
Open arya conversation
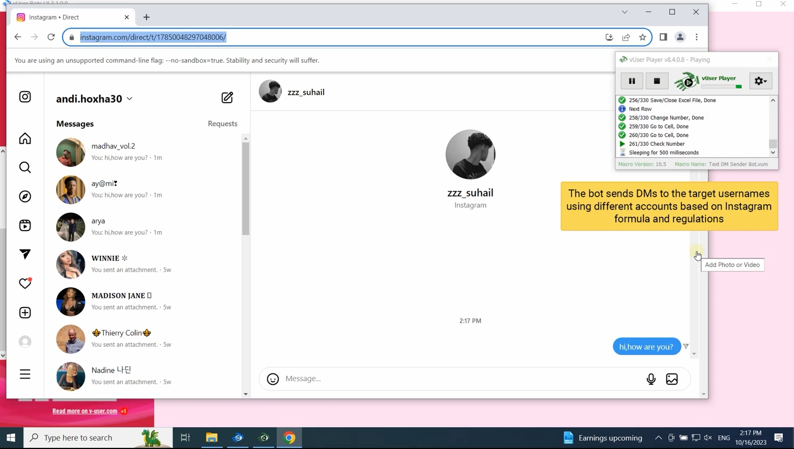(143, 227)
